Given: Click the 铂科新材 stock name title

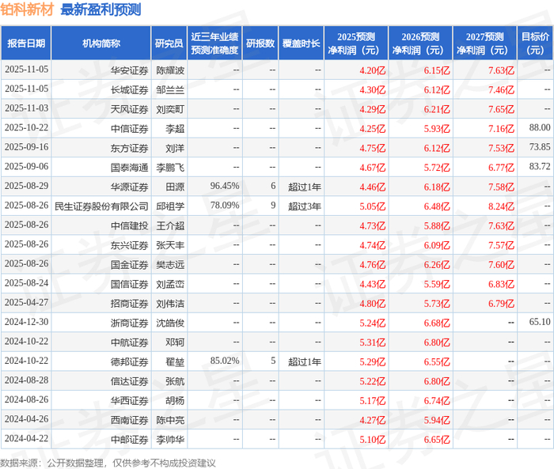Looking at the screenshot, I should tap(27, 9).
